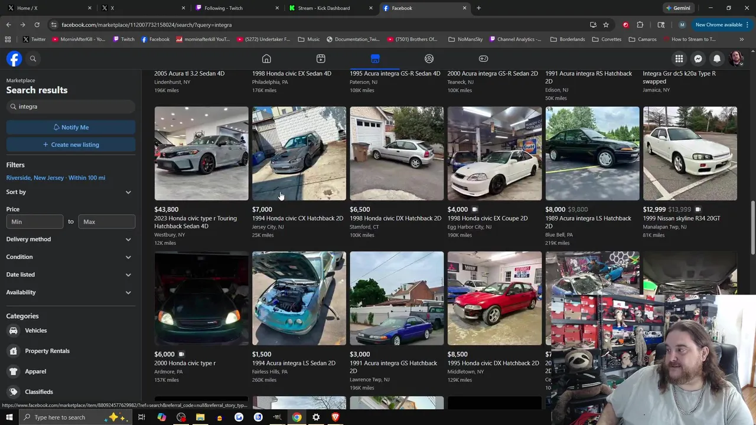Image resolution: width=756 pixels, height=425 pixels.
Task: Open the 1994 Acura integra LS Sedan photo
Action: pyautogui.click(x=299, y=299)
